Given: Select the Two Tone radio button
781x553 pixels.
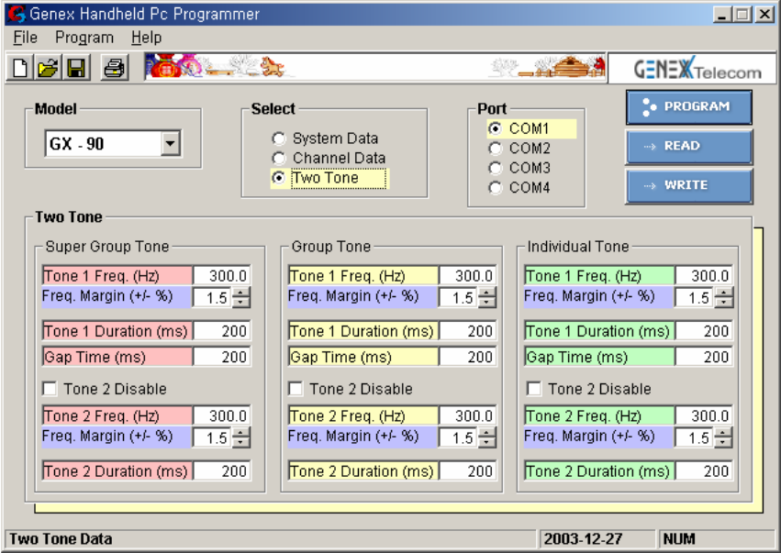Looking at the screenshot, I should click(x=278, y=178).
